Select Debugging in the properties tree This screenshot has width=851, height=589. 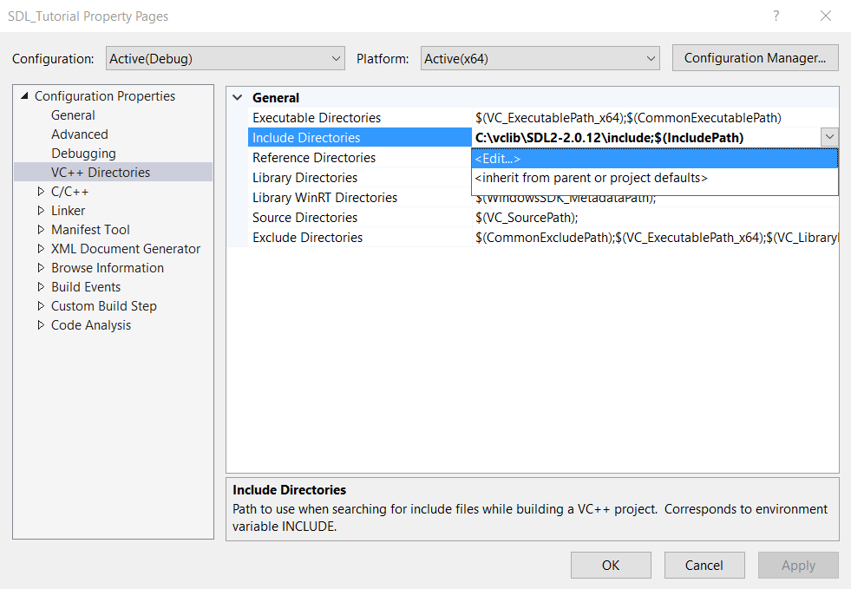coord(83,154)
